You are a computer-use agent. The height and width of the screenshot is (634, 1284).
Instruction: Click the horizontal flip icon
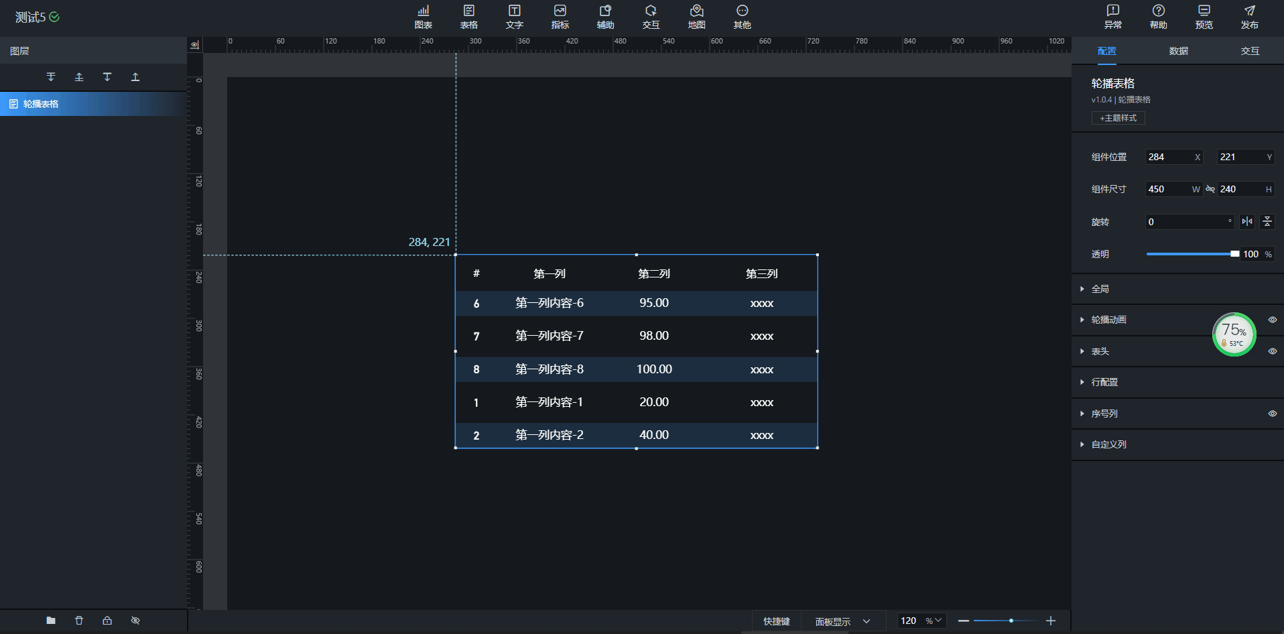click(1247, 222)
